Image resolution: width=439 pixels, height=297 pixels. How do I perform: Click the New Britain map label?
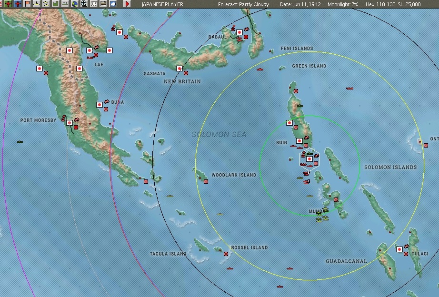(x=182, y=81)
